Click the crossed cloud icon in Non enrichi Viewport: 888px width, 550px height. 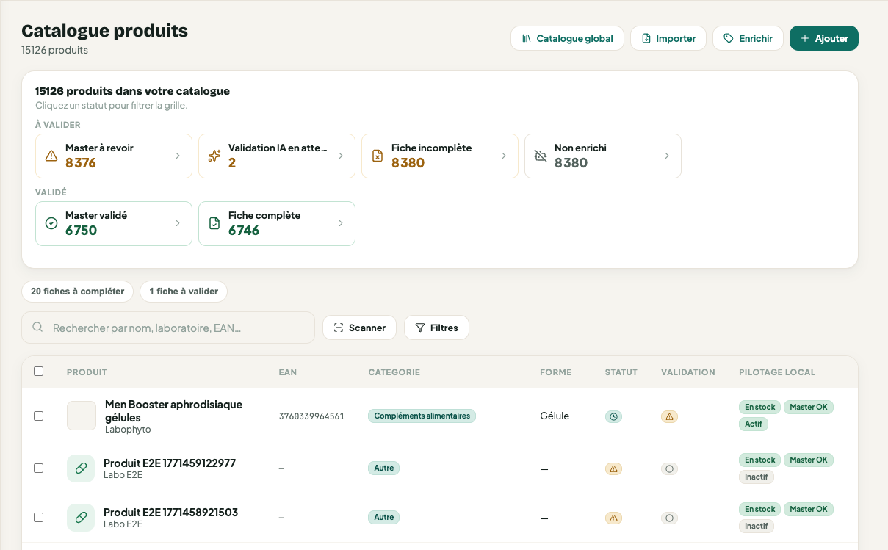point(541,156)
